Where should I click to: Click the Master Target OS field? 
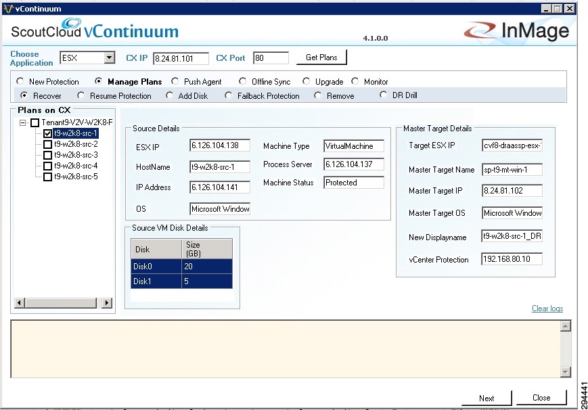coord(512,213)
